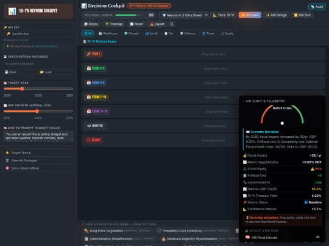Screen dimensions: 329x246
Task: Click the Years 7-10 tier label
Action: point(96,97)
